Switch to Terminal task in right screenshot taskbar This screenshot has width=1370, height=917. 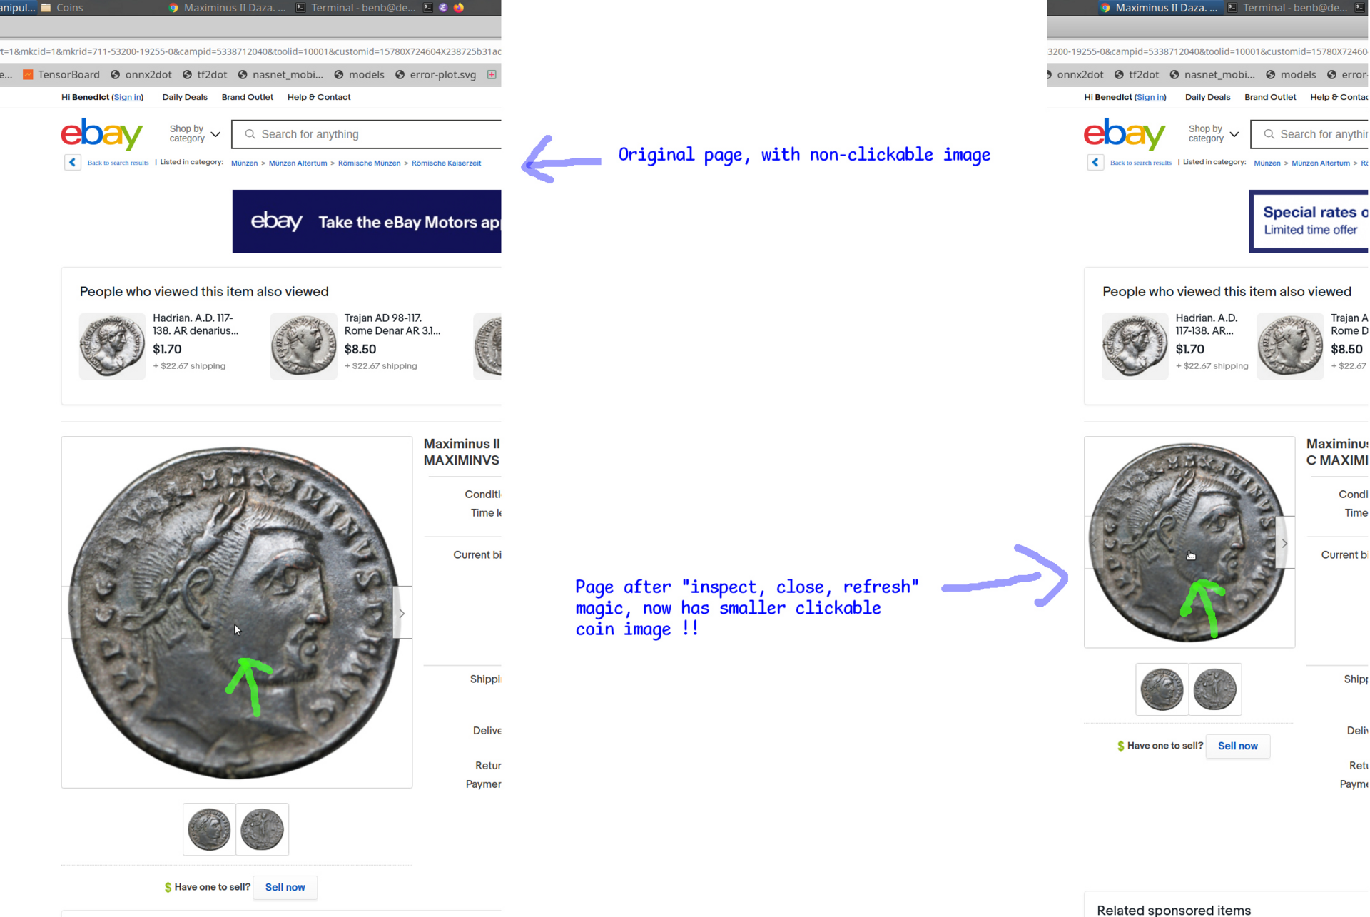[x=1287, y=8]
